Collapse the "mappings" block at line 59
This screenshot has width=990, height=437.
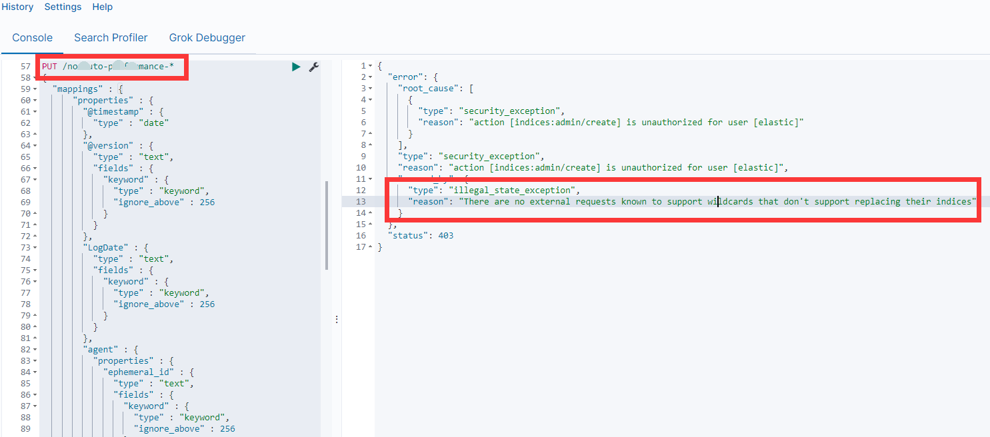[x=35, y=89]
